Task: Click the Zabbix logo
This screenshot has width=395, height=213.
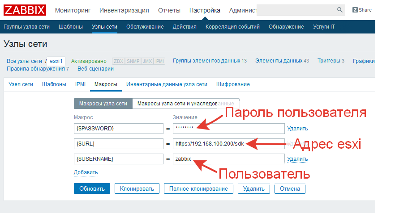Action: click(25, 10)
